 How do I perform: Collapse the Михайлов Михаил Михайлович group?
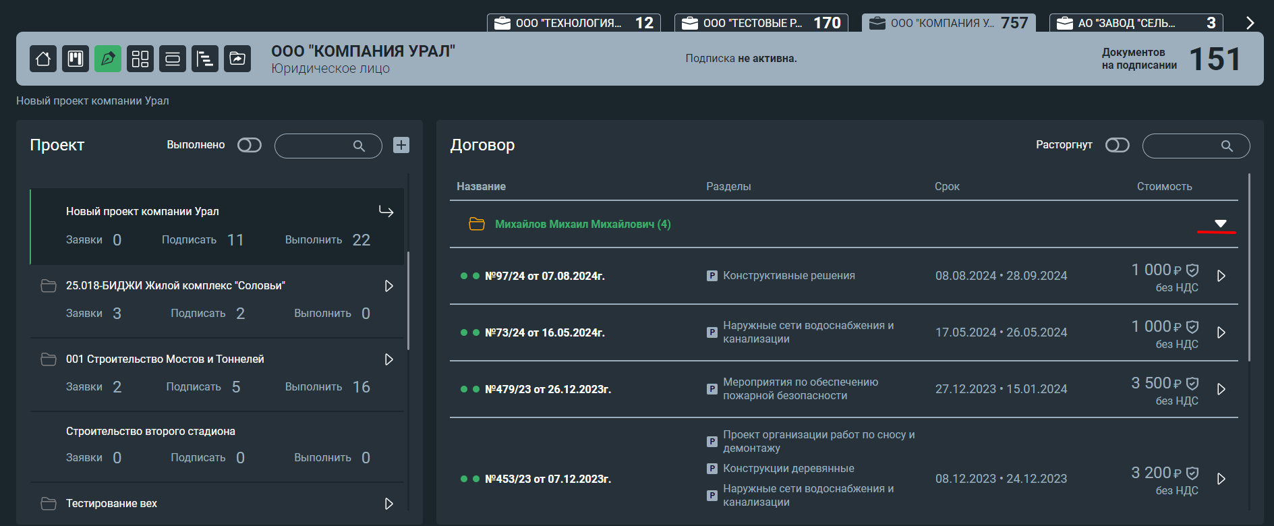point(1221,223)
